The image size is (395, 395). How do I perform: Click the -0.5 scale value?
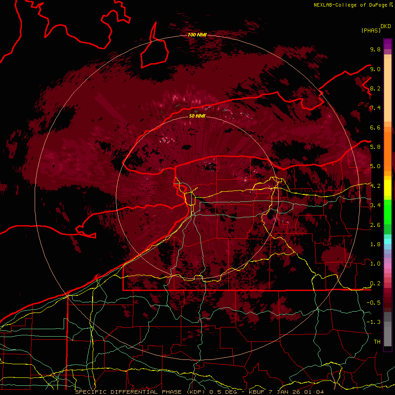point(373,303)
